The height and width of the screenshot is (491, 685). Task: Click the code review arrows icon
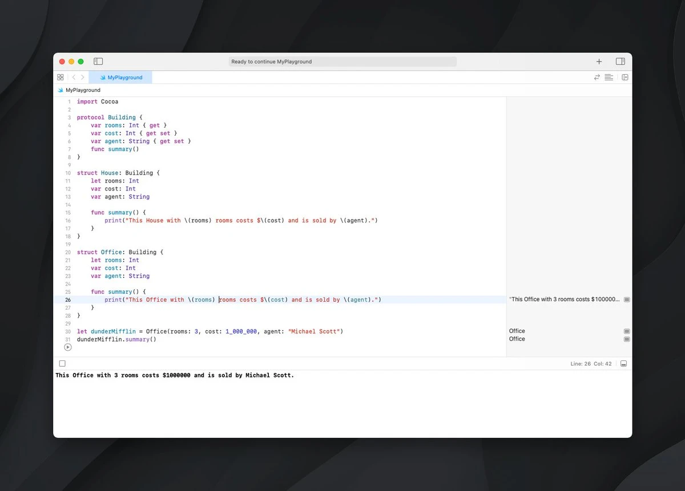597,77
